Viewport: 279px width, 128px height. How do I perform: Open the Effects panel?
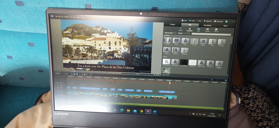point(180,29)
